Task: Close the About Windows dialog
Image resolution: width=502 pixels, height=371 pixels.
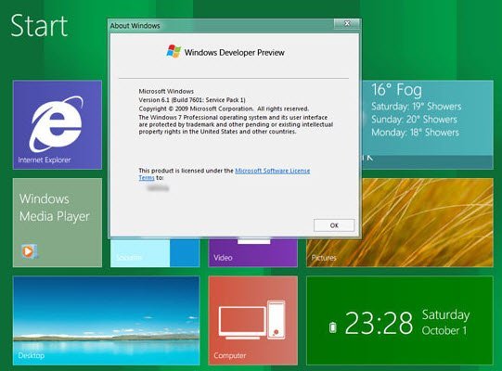Action: point(347,24)
